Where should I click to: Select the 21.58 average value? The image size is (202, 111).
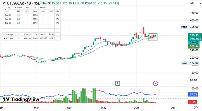point(51,35)
